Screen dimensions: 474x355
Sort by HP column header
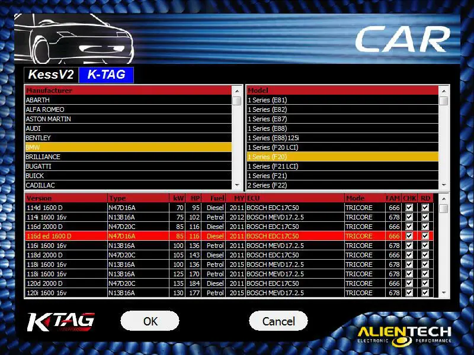click(x=194, y=198)
